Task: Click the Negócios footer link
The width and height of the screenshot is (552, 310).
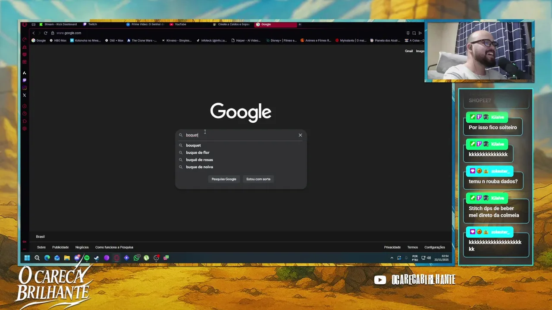Action: pos(82,247)
